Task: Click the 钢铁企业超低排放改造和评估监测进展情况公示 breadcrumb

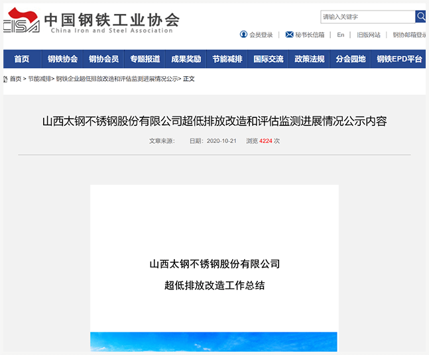Action: click(x=117, y=79)
